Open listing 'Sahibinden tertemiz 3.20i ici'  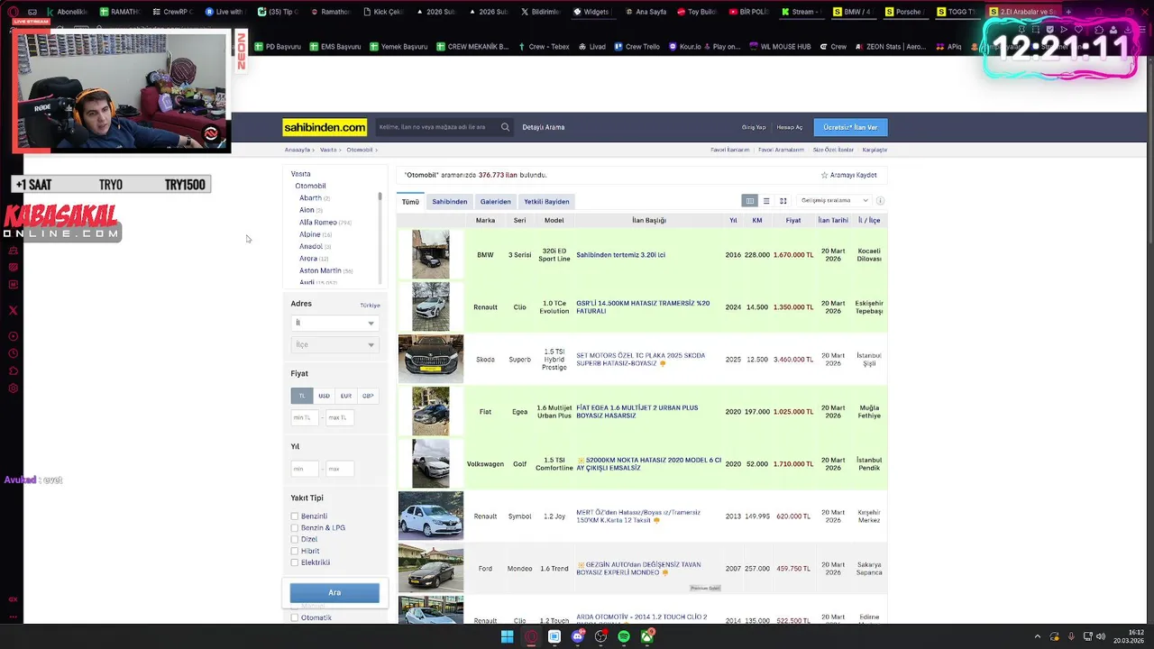tap(621, 255)
